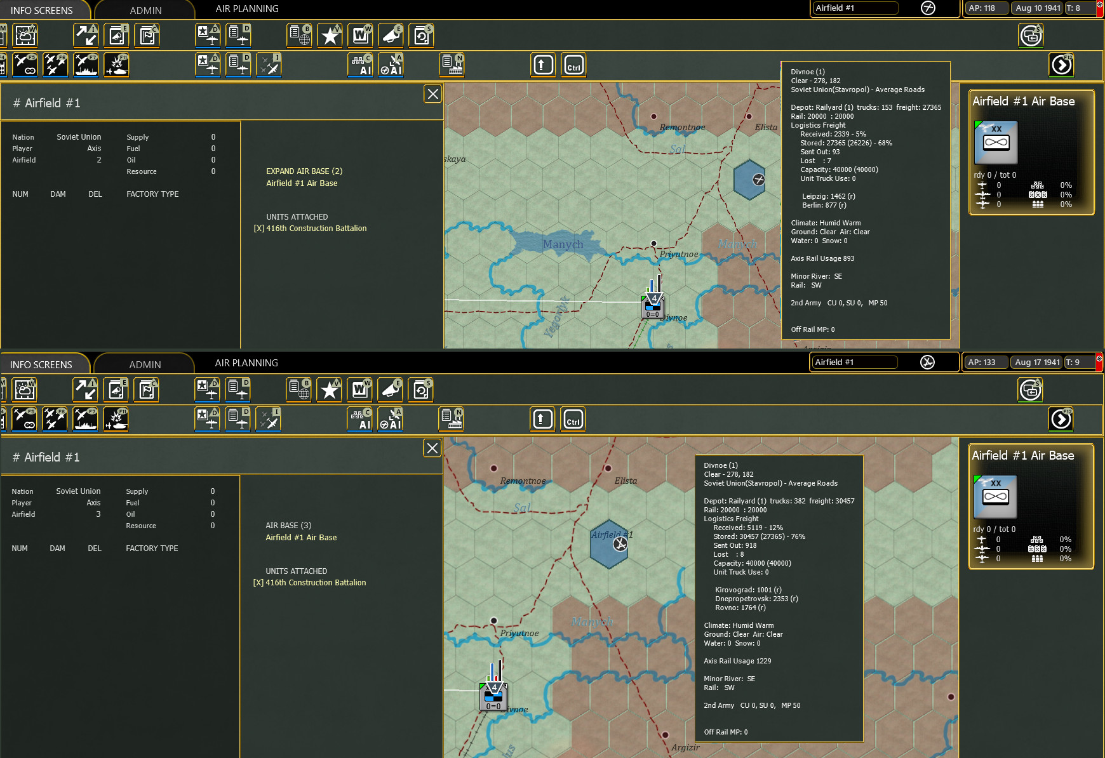Click the 'Aug 17 1941' date
Viewport: 1105px width, 758px height.
[x=1037, y=362]
